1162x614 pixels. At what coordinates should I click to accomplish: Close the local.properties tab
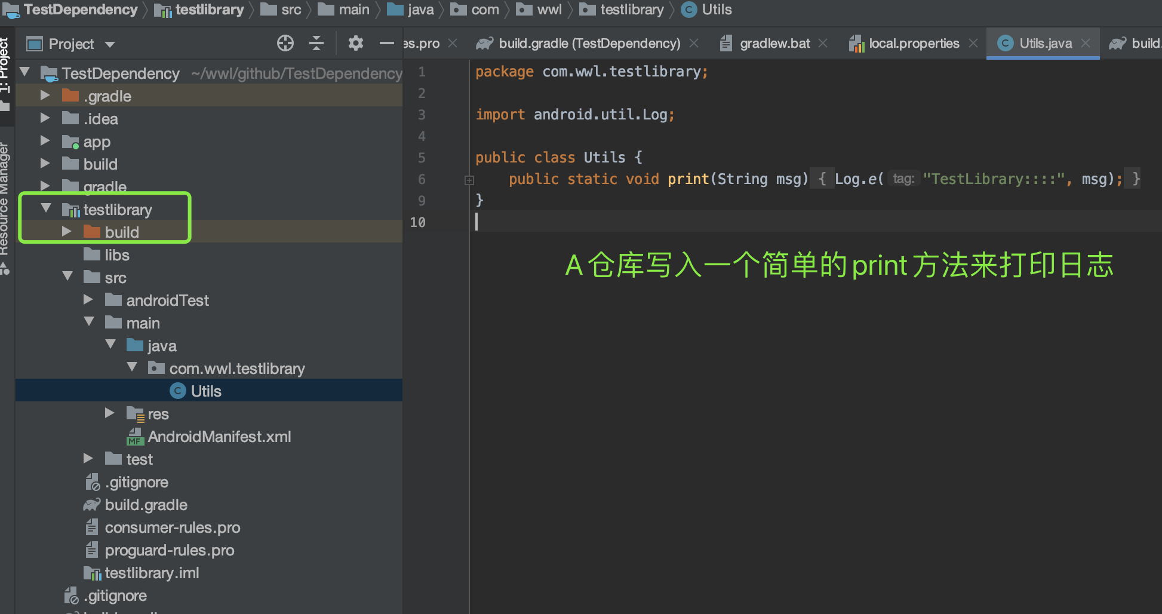click(973, 44)
